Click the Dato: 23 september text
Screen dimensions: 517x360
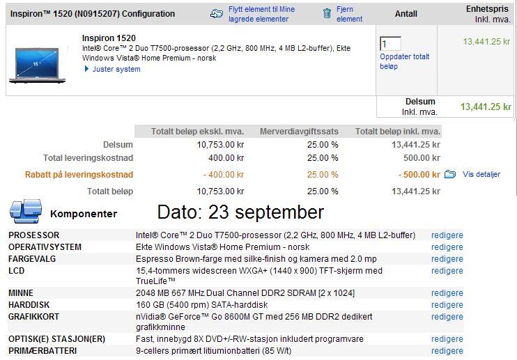click(240, 212)
